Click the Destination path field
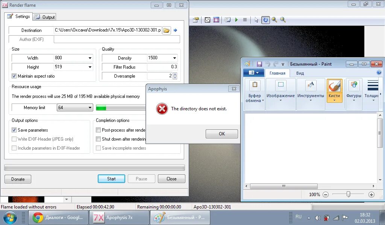 click(x=108, y=30)
